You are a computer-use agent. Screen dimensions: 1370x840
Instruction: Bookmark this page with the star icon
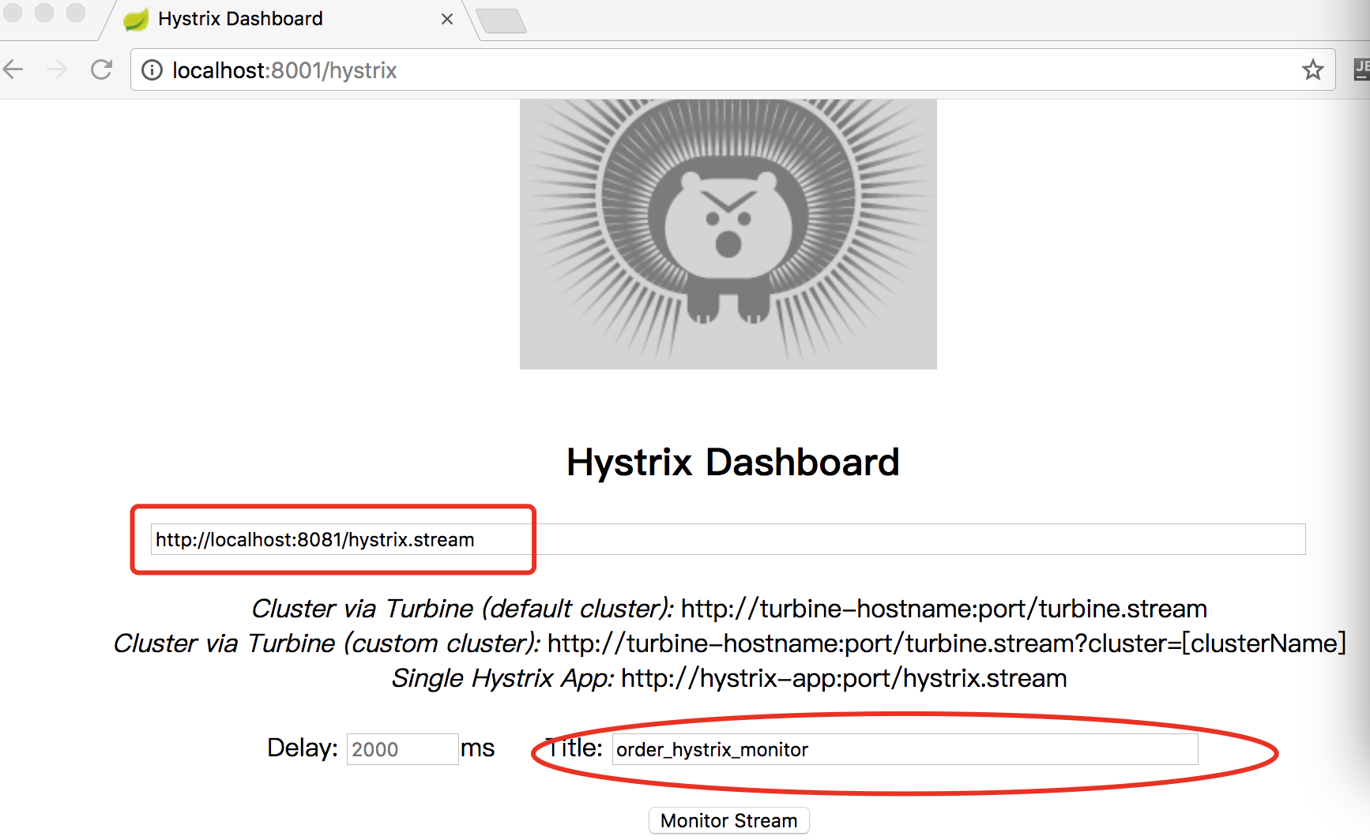point(1313,69)
